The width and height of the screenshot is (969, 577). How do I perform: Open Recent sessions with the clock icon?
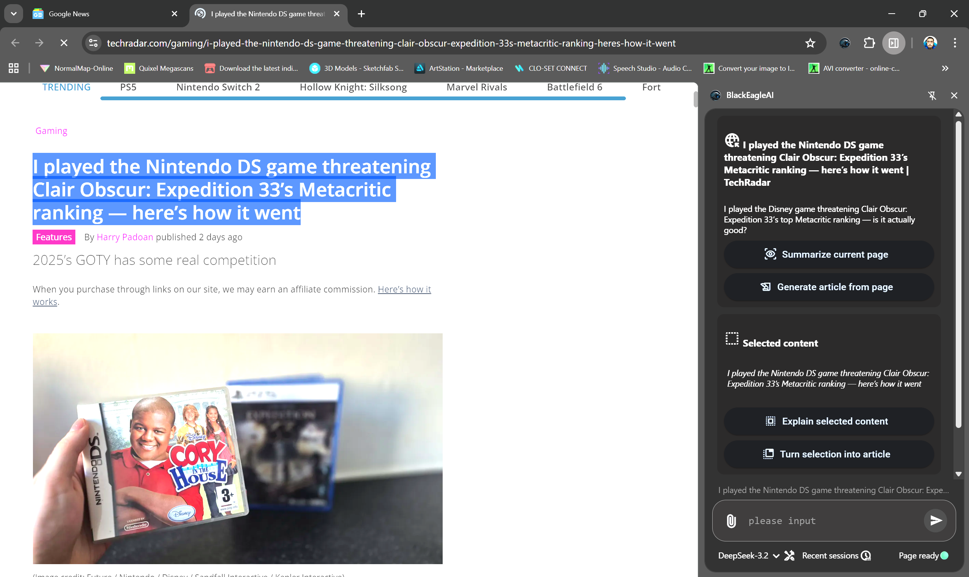[x=866, y=555]
